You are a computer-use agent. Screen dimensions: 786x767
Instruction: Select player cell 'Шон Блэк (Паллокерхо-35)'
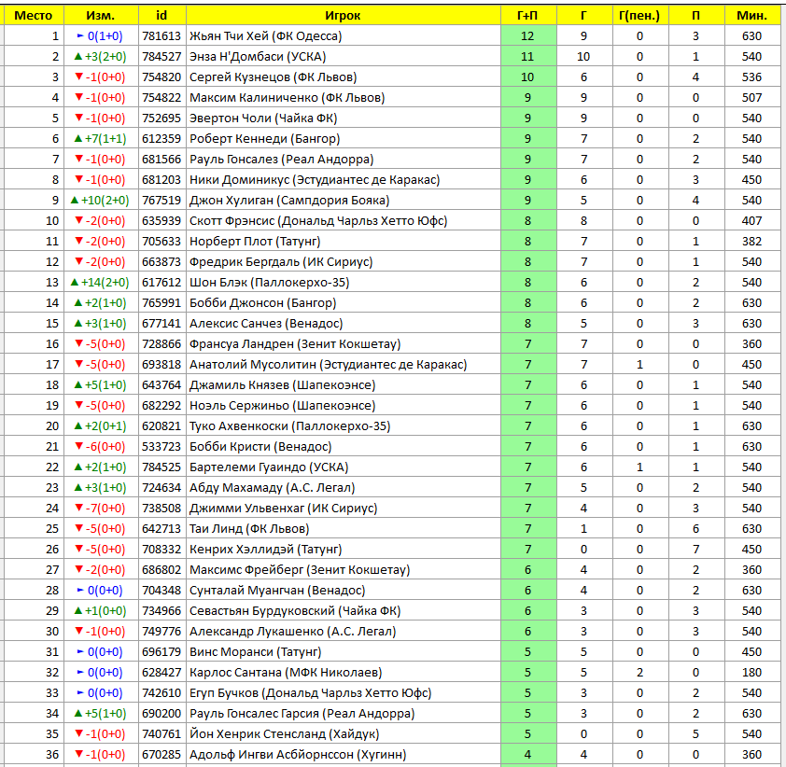(343, 283)
